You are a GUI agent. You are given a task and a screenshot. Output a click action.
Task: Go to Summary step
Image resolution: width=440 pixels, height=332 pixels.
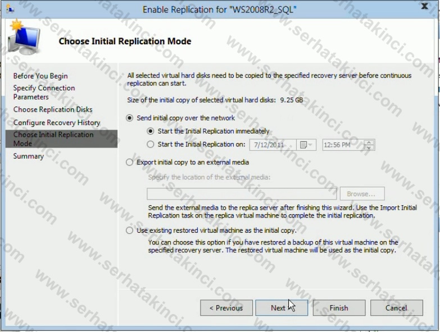pos(28,156)
